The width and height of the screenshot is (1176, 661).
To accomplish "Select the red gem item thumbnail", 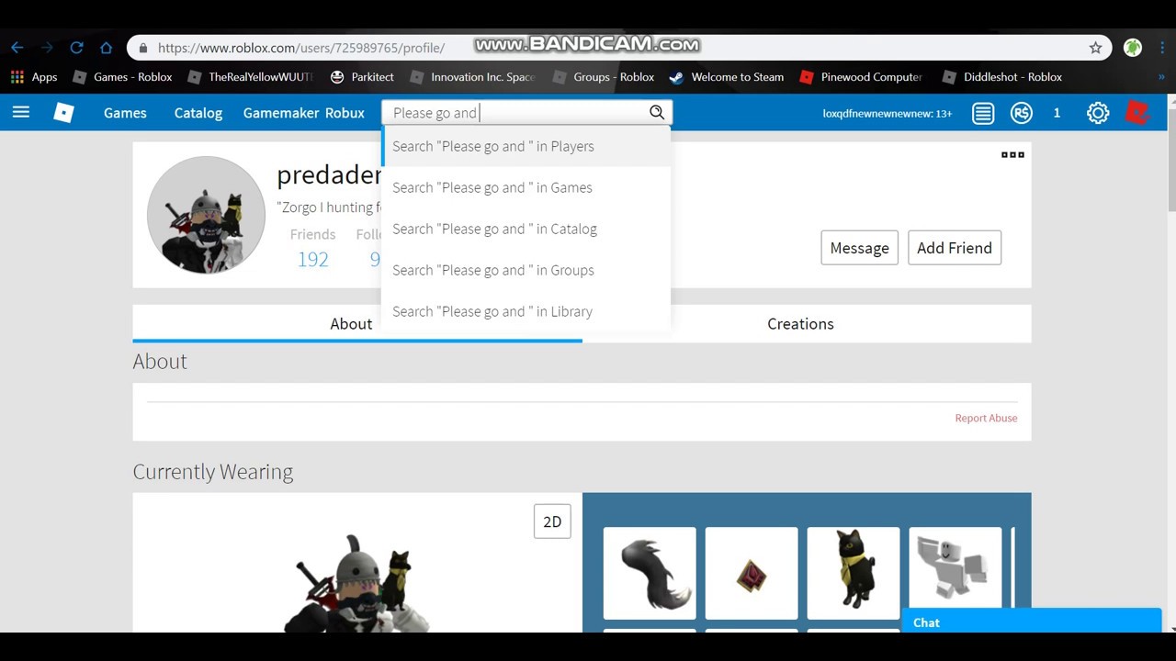I will click(752, 573).
